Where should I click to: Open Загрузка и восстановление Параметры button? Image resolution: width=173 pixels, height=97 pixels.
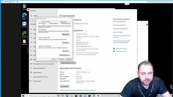coord(66,51)
